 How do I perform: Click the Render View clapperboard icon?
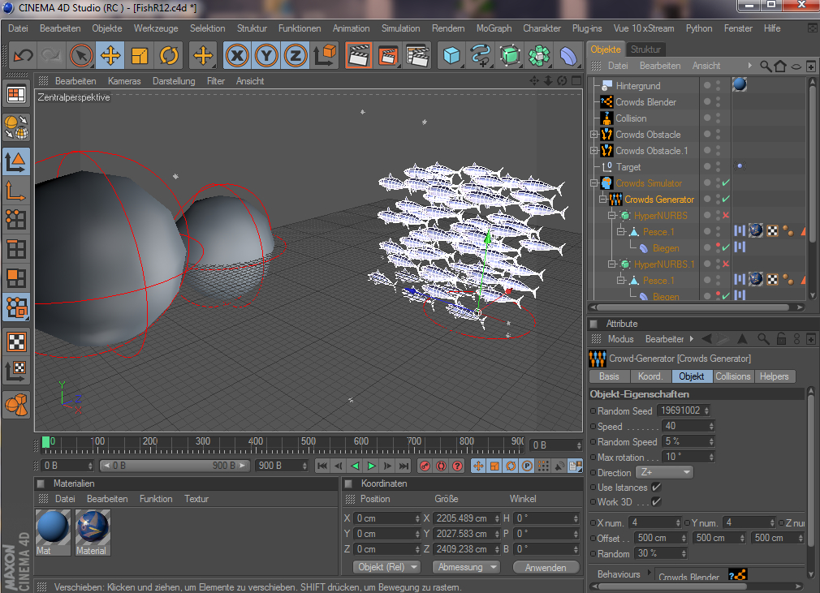tap(358, 55)
